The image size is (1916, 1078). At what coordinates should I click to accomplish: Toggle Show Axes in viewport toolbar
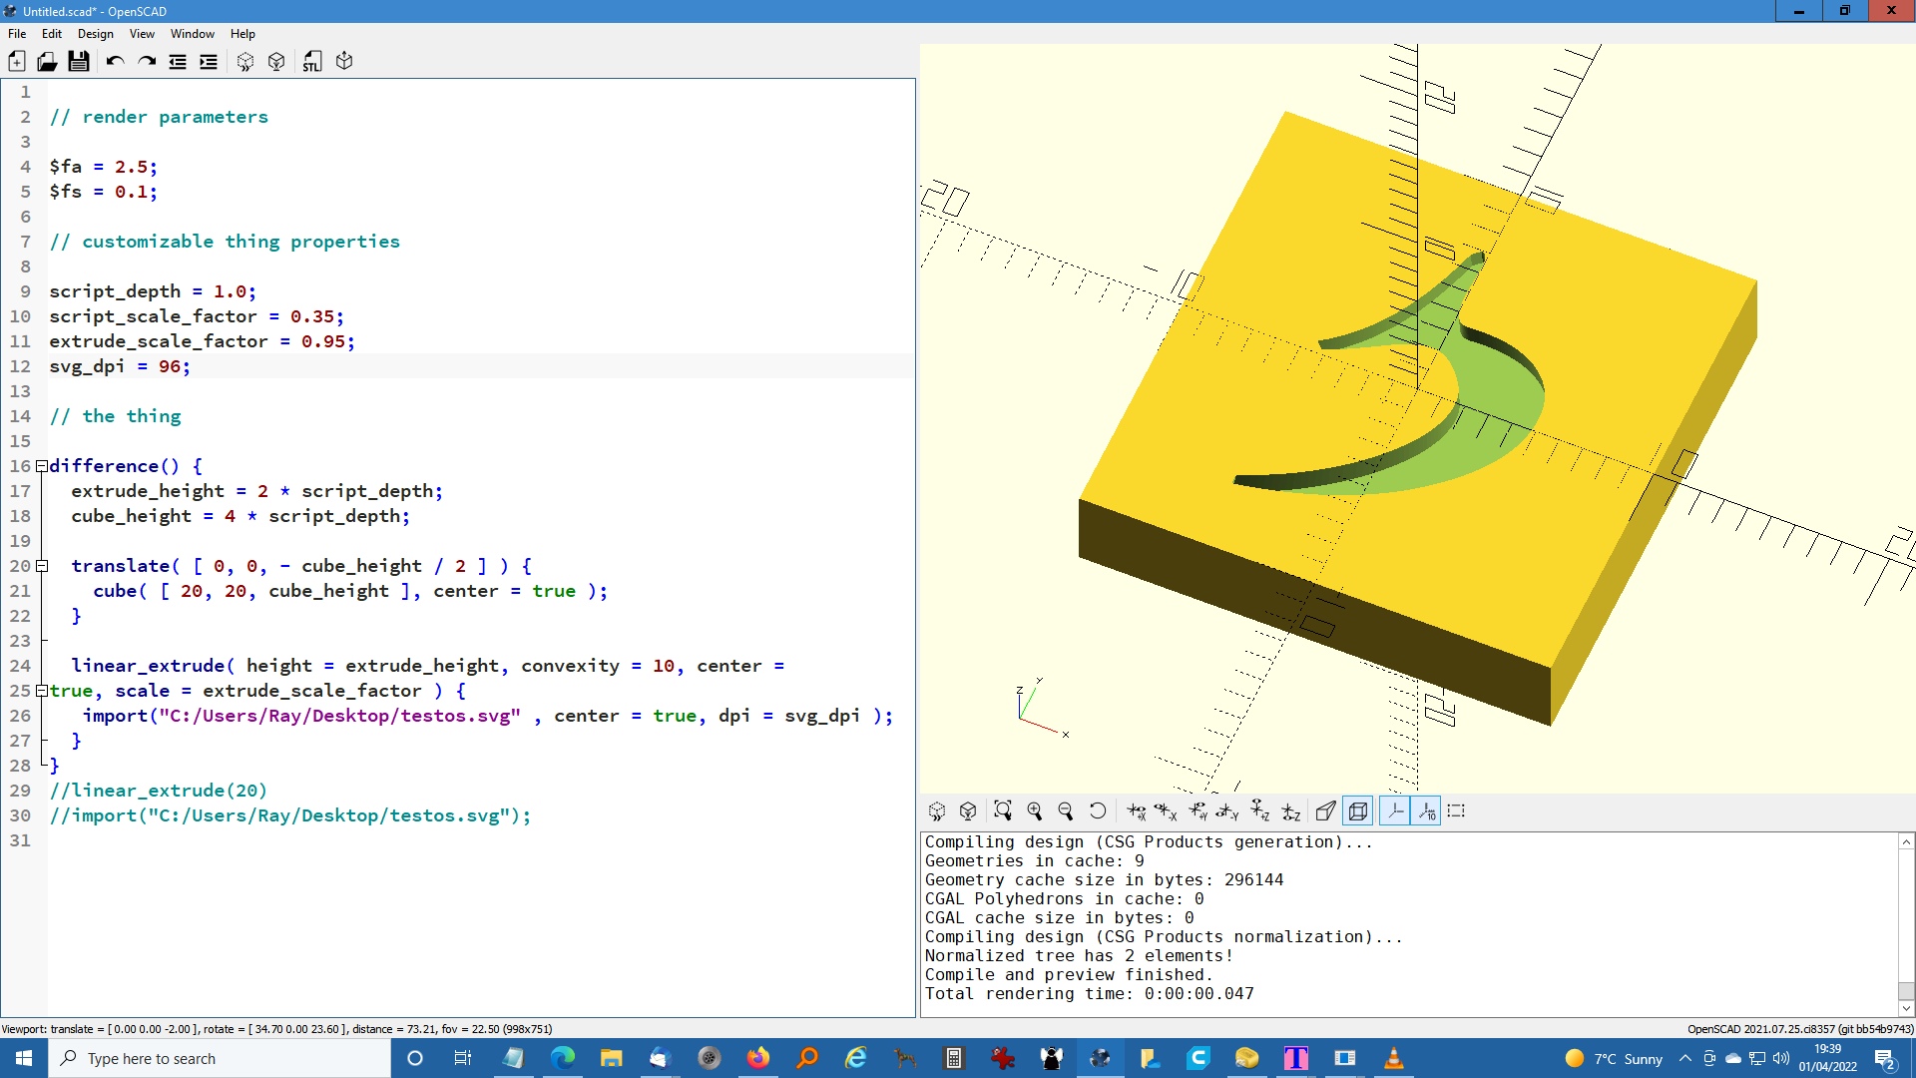pos(1396,811)
